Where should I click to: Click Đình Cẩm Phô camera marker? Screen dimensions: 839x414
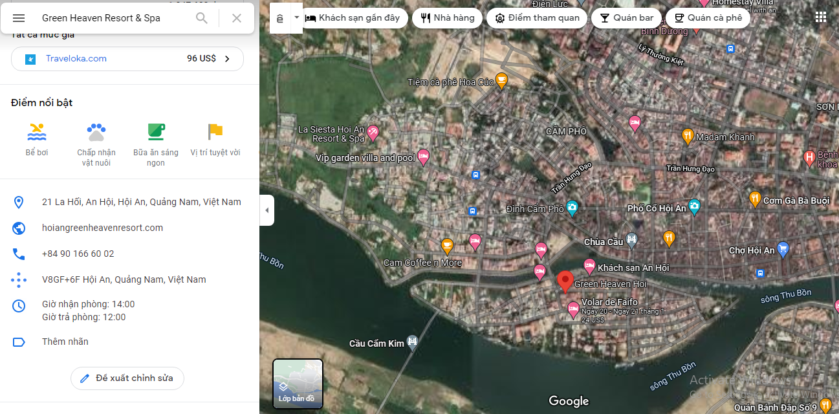[x=572, y=208]
